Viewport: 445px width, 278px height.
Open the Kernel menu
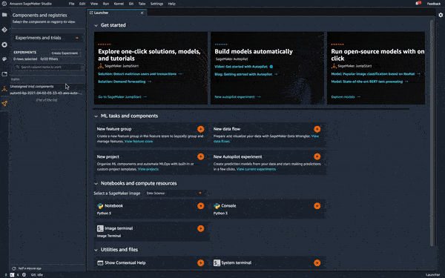point(119,4)
